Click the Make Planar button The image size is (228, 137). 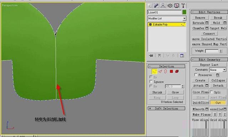point(202,114)
